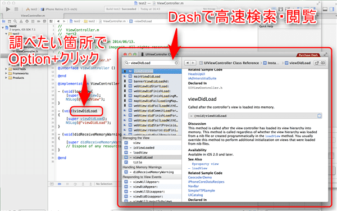Click Dash back navigation arrow
Screen dimensions: 337x211
(188, 63)
